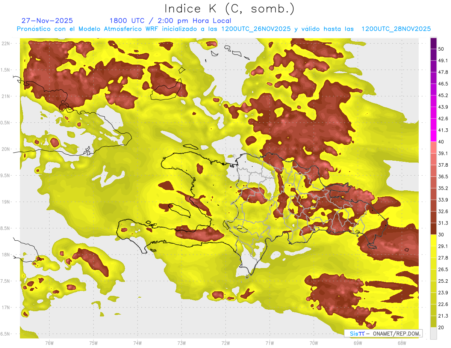Click the '20N' latitude axis label
451x348 pixels.
[6, 149]
